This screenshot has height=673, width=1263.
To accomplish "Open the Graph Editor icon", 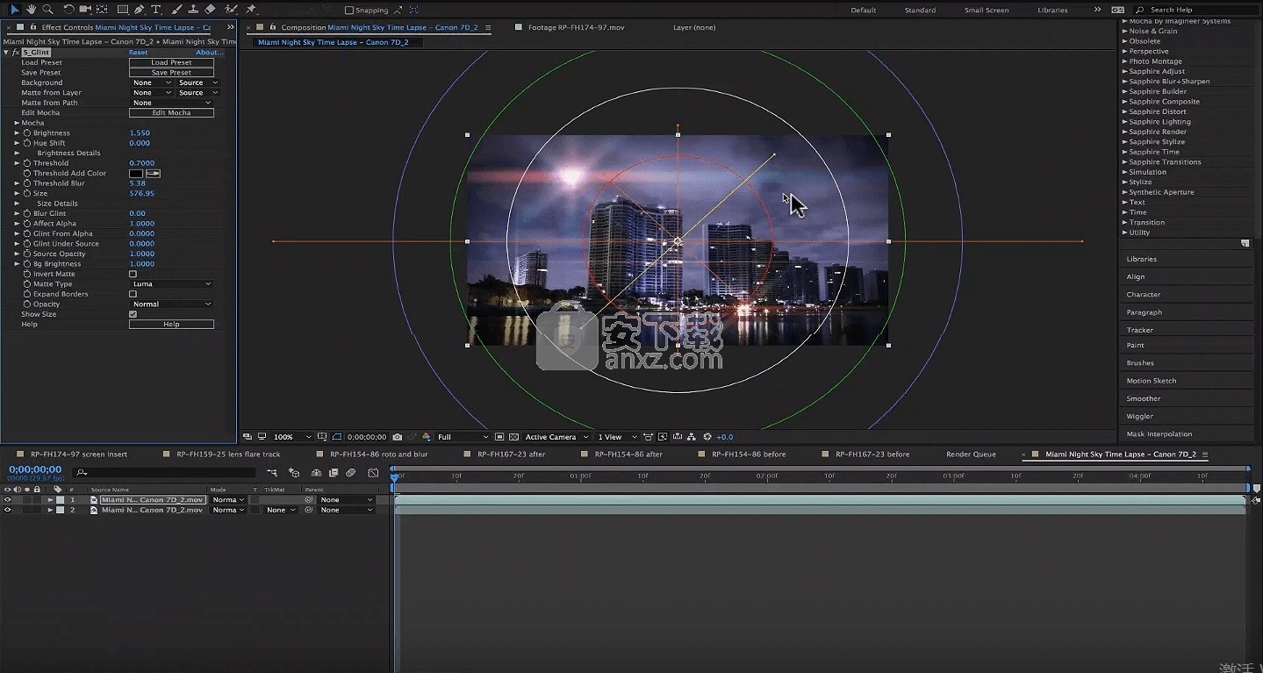I will tap(373, 473).
